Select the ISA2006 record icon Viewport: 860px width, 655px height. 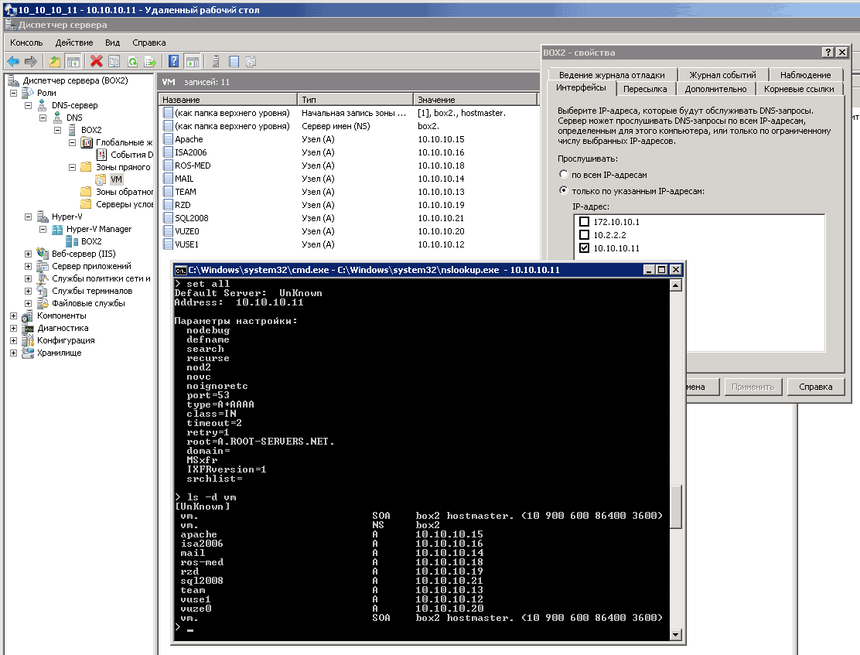[168, 152]
